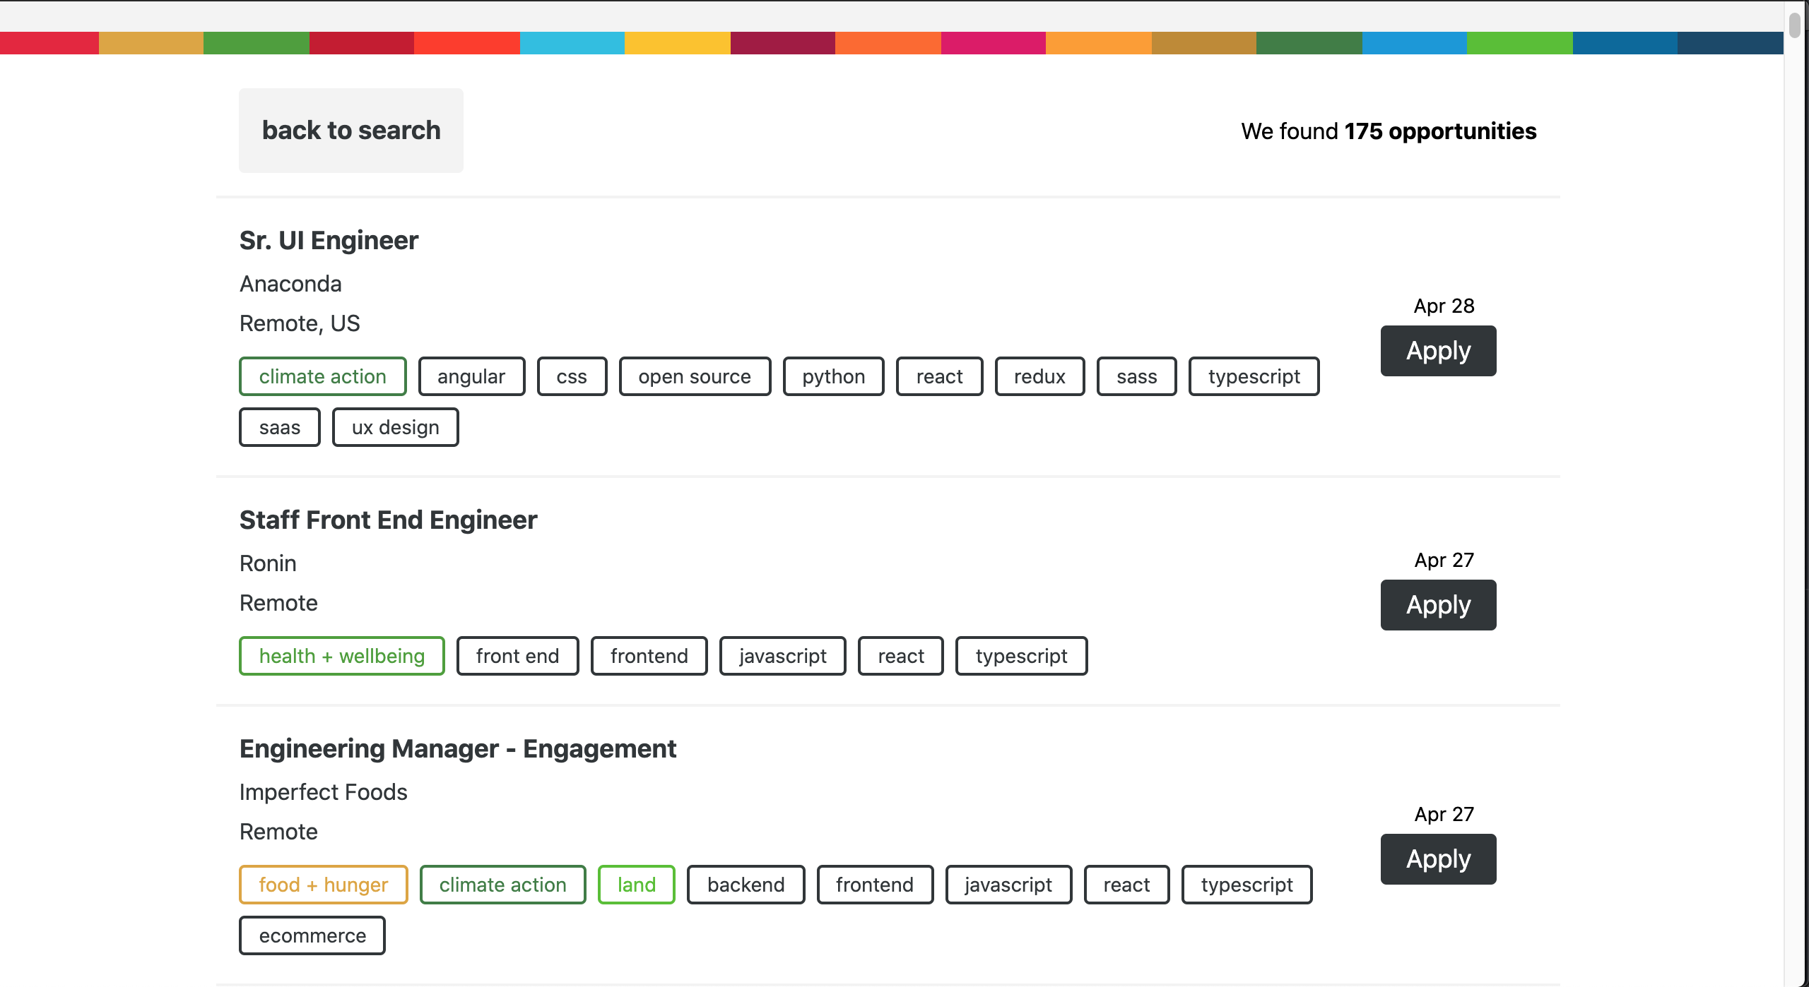Screen dimensions: 1809x987
Task: Click the food + hunger tag
Action: coord(323,885)
